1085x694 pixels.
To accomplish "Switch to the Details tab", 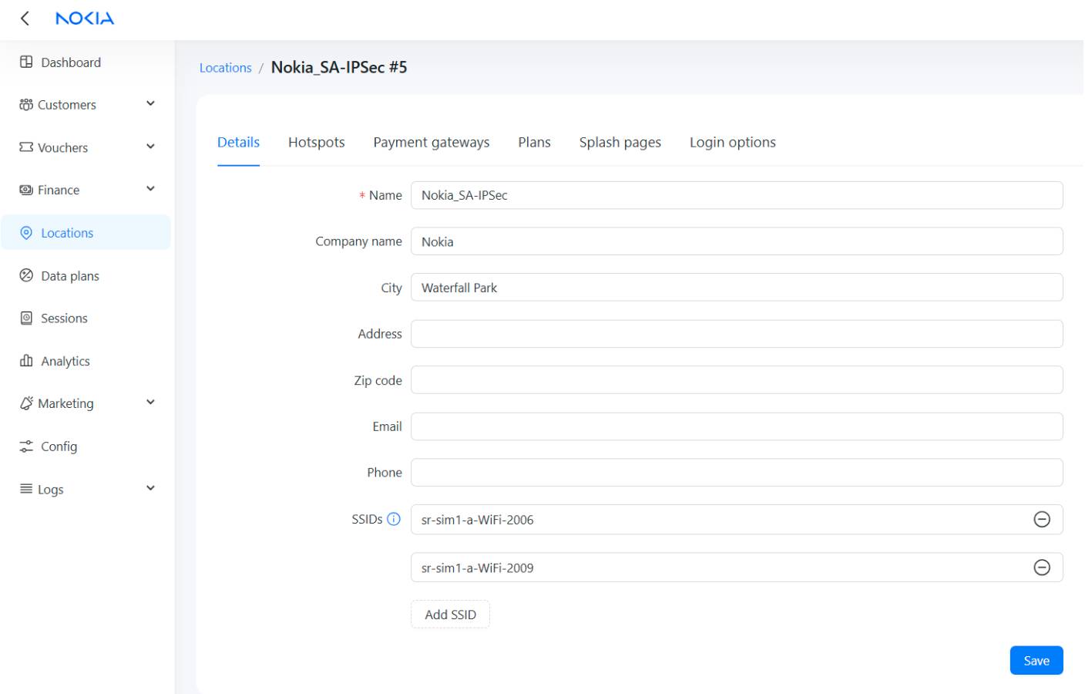I will point(238,142).
